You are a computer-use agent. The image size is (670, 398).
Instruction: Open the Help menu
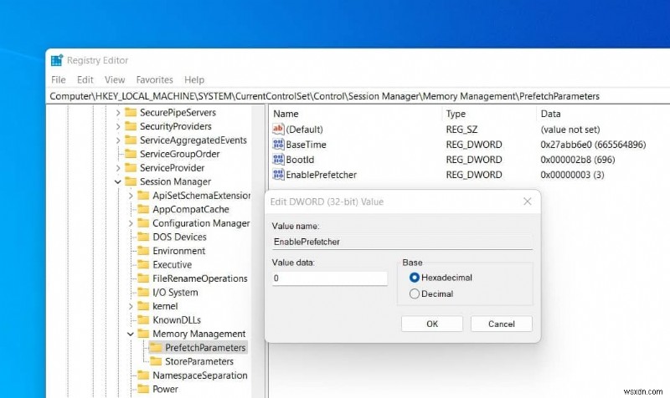coord(194,79)
